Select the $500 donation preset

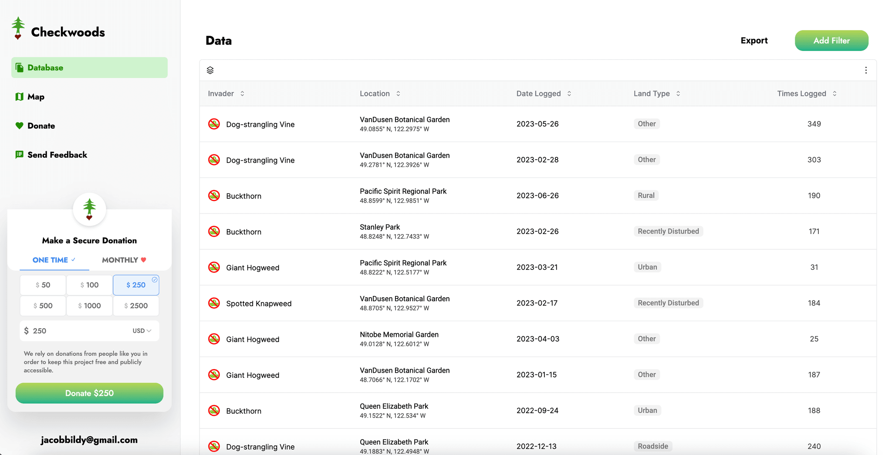[x=43, y=306]
